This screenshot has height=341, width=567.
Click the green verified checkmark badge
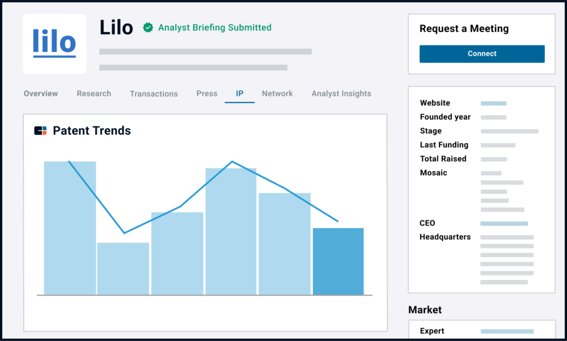148,28
